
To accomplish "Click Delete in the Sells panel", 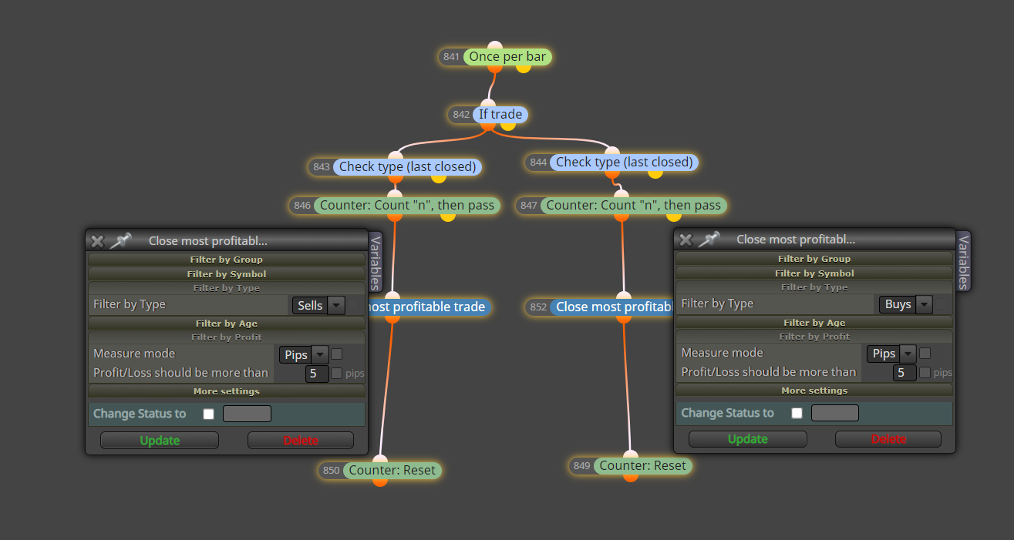I will coord(301,441).
